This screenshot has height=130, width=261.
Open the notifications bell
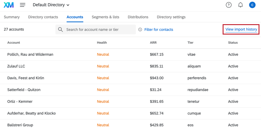pyautogui.click(x=240, y=5)
